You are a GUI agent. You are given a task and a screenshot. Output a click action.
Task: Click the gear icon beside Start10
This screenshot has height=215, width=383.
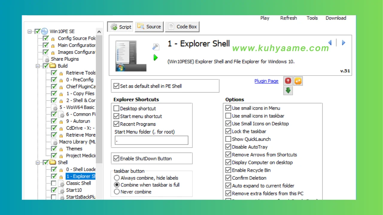61,190
